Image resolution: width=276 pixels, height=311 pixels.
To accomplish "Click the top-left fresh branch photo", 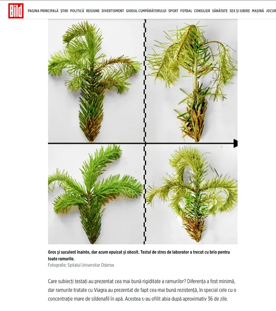I will pos(96,81).
